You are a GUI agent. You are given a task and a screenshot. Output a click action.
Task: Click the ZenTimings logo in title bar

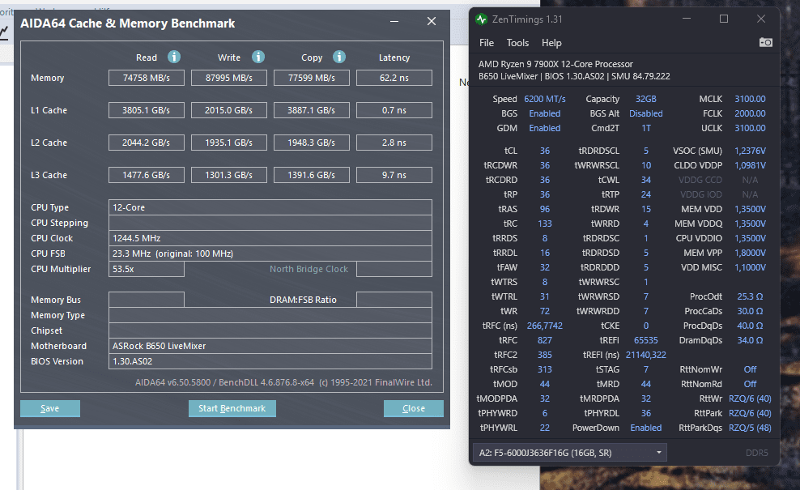[481, 19]
